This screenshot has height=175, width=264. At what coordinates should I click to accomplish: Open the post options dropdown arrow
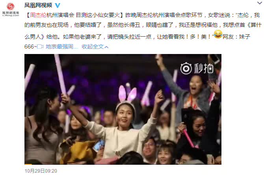point(259,3)
